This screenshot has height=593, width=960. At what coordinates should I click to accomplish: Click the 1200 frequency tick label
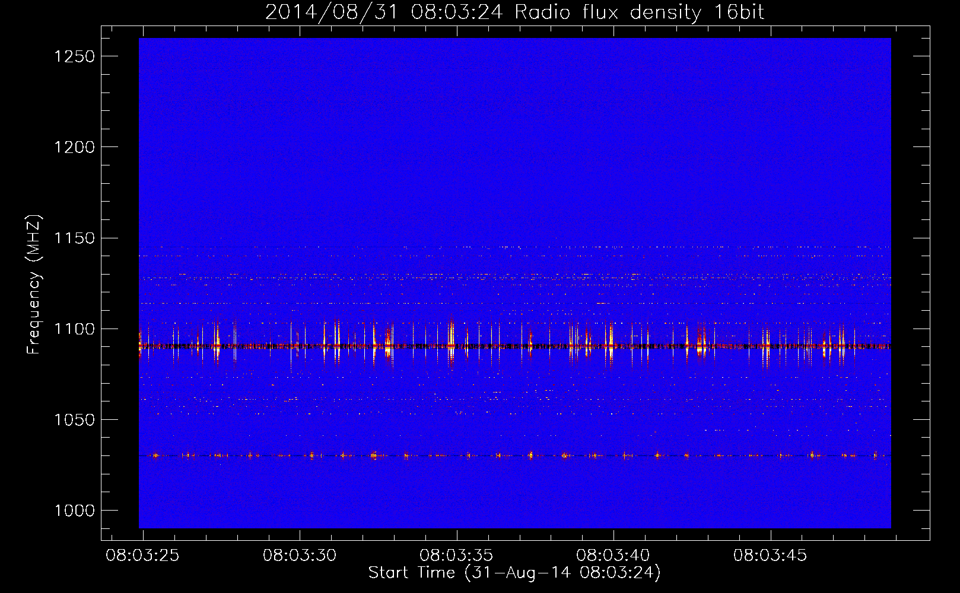tap(75, 147)
